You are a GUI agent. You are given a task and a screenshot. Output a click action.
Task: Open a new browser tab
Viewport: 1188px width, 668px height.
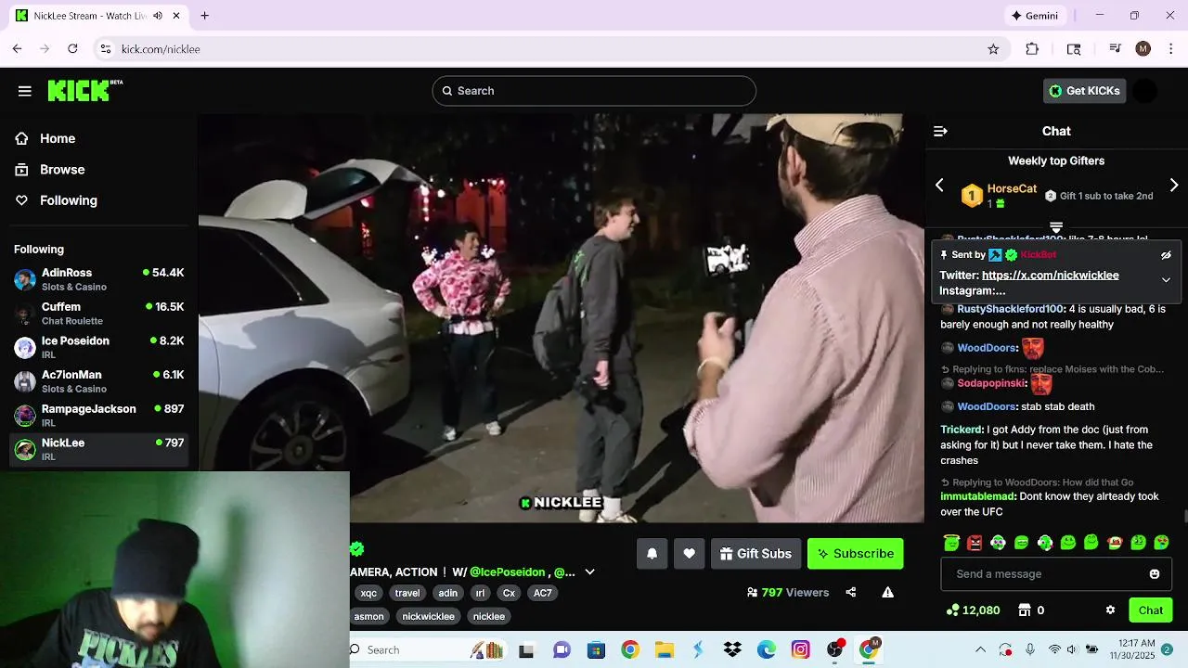204,16
